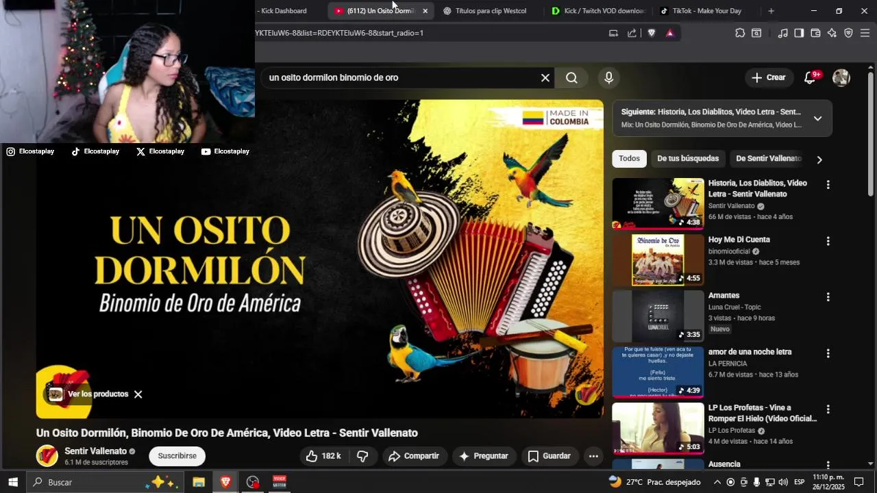Dislike the video with thumbs down
Viewport: 877px width, 493px height.
point(363,456)
